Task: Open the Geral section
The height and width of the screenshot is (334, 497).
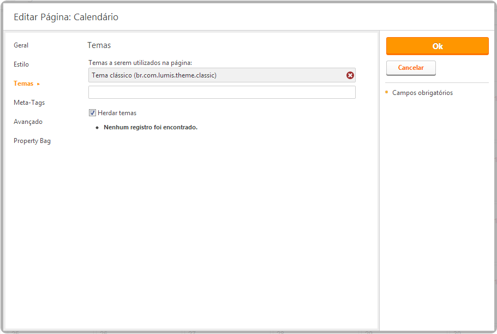Action: [x=21, y=45]
